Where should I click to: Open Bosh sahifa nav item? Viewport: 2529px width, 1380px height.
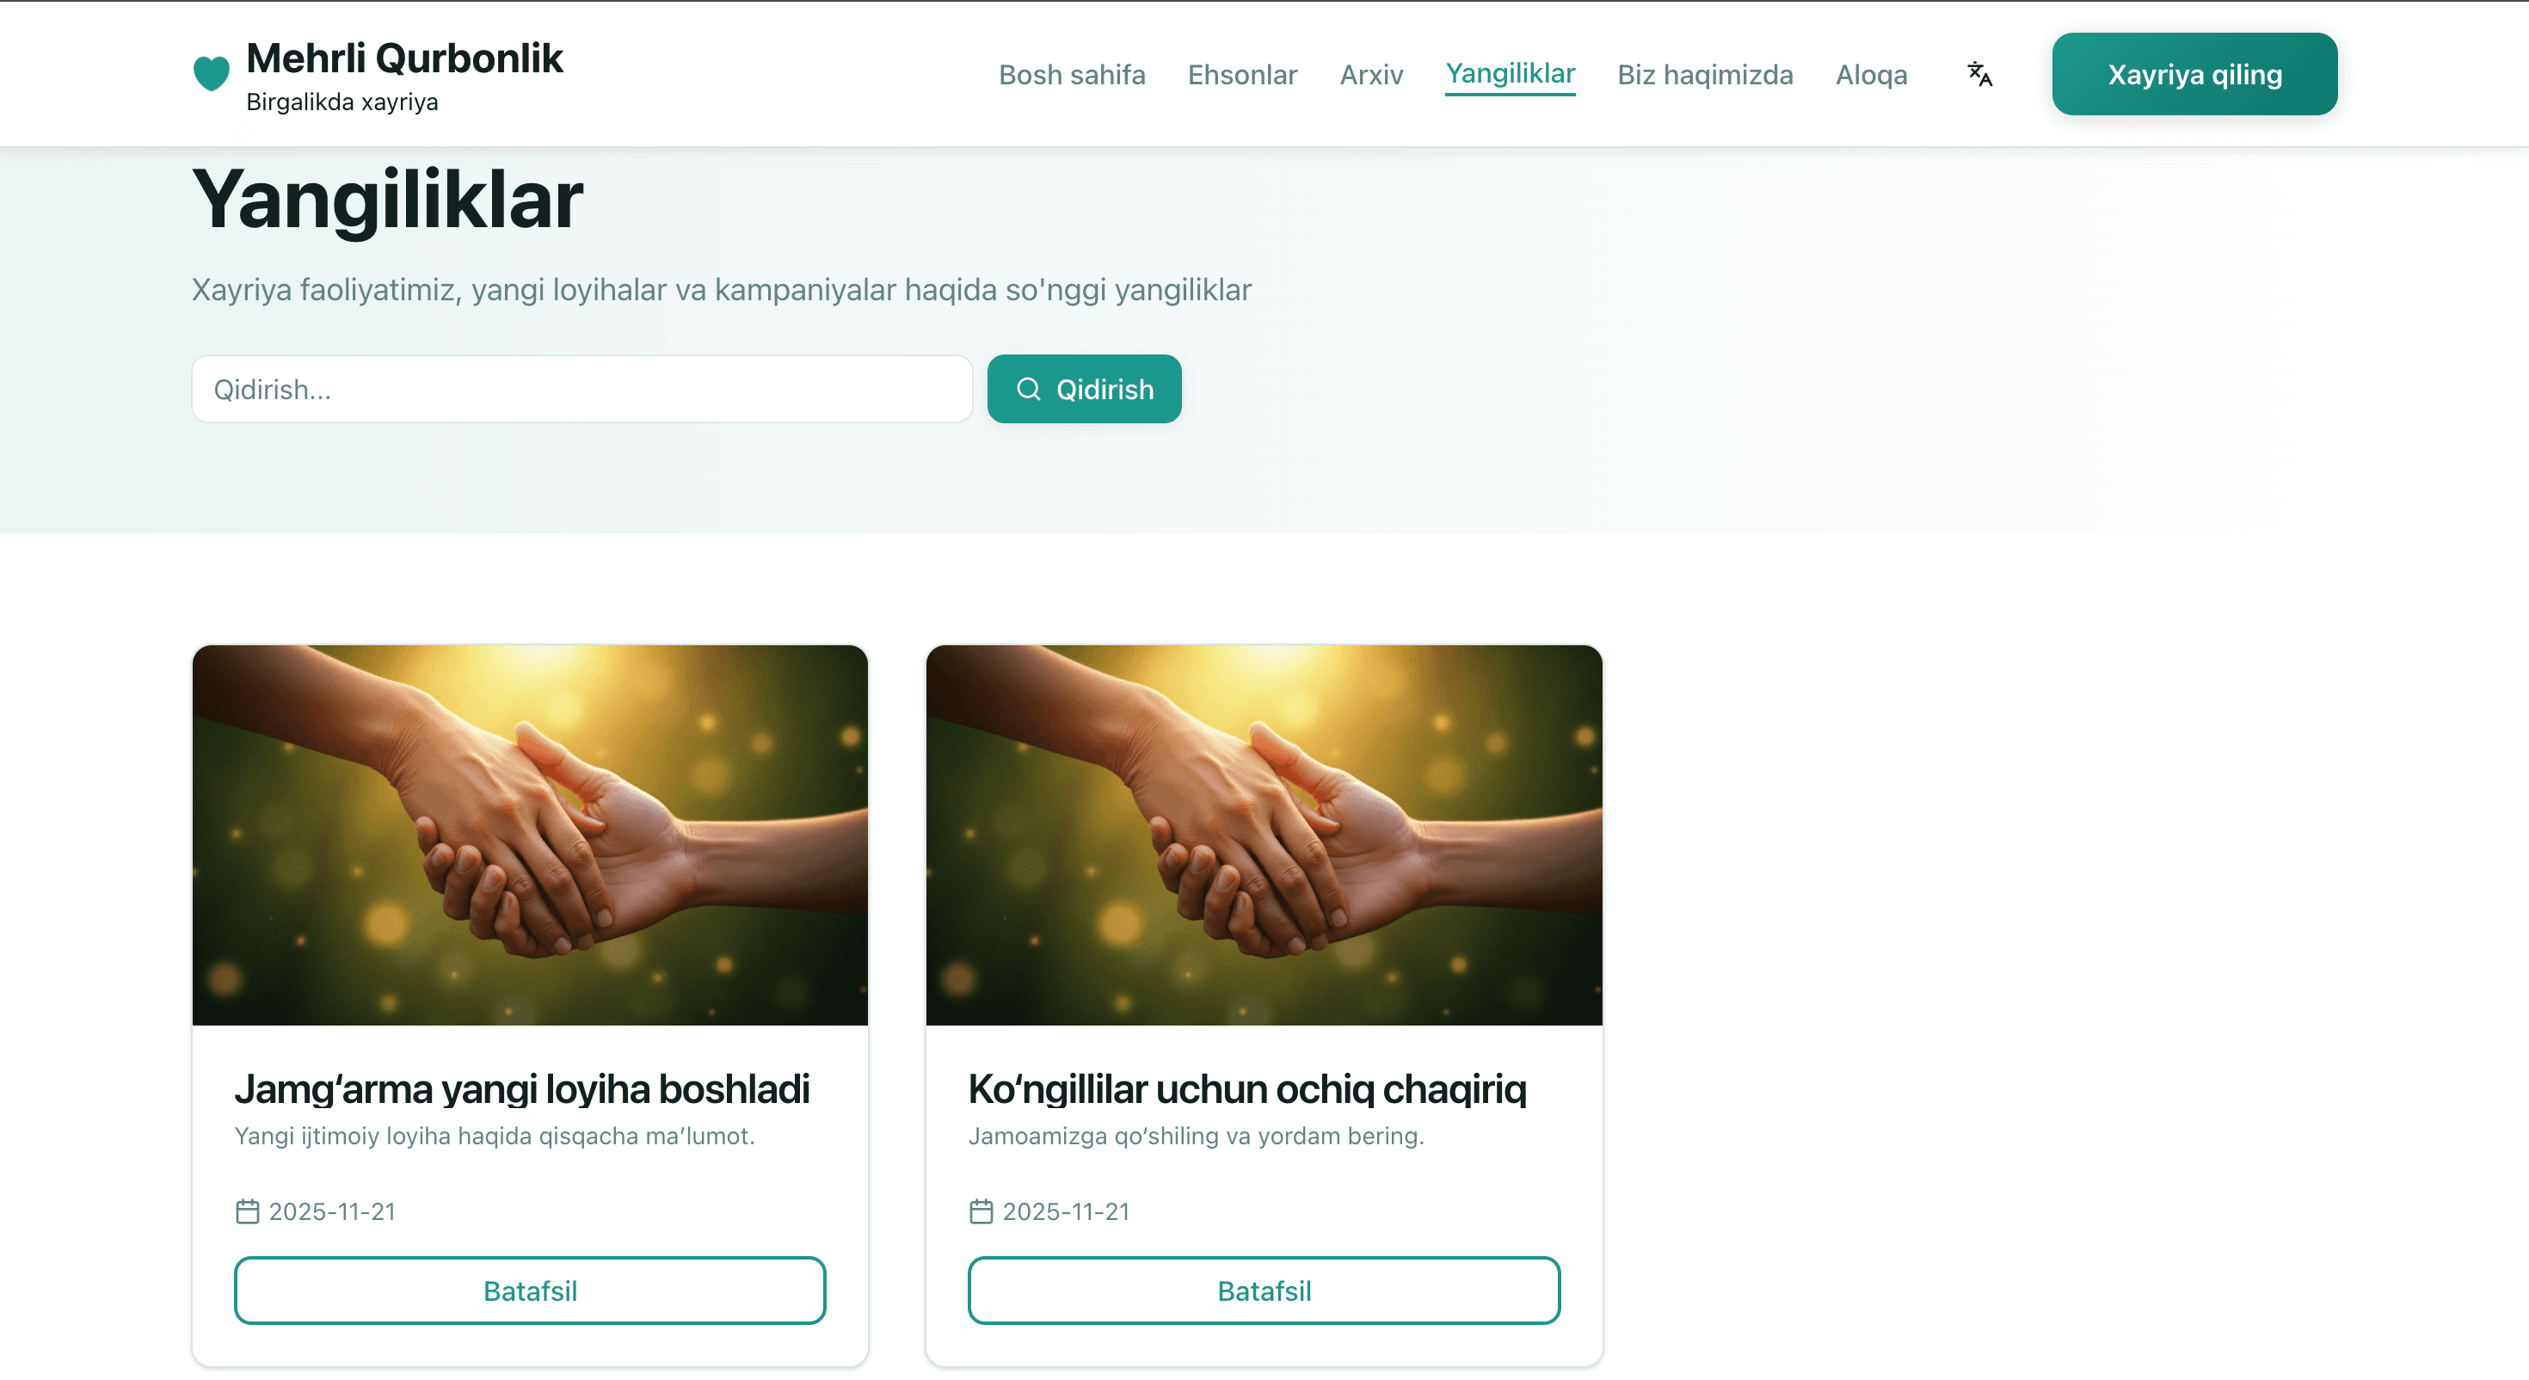(1071, 75)
